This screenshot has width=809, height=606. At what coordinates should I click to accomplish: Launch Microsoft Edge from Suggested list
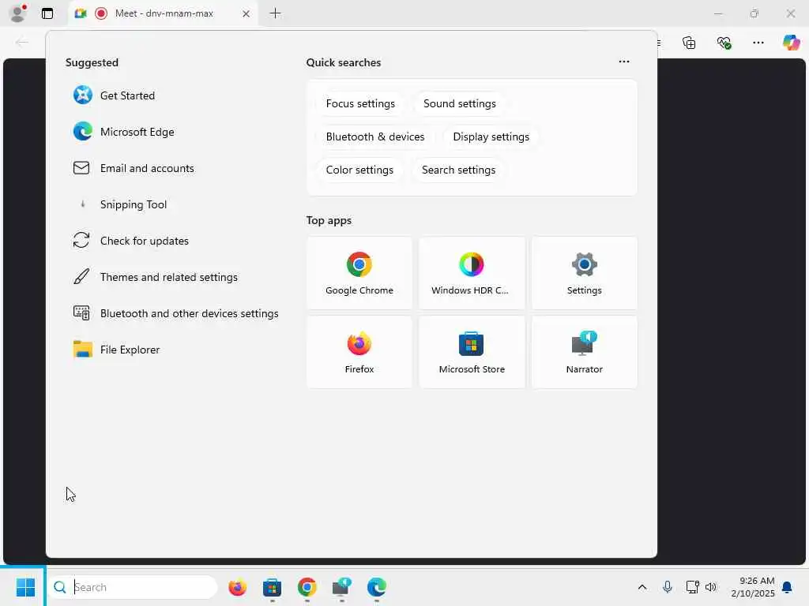point(124,132)
